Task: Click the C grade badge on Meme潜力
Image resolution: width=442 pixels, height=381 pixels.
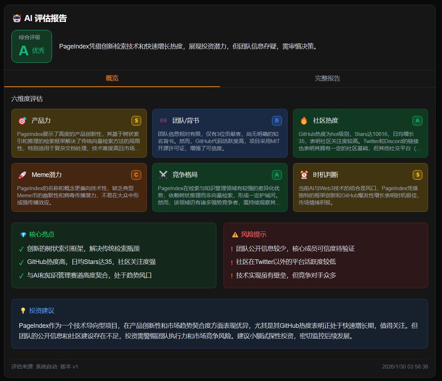Action: [x=136, y=175]
